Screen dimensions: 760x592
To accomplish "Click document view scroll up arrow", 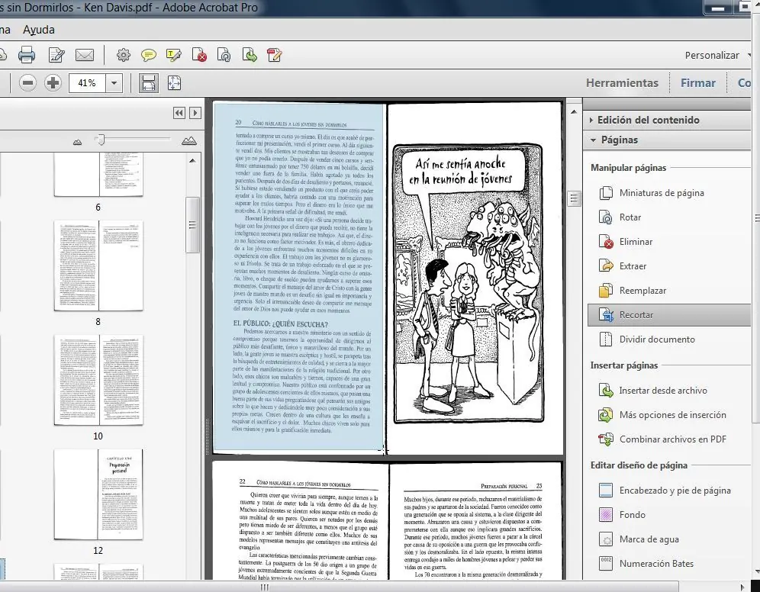I will click(574, 112).
